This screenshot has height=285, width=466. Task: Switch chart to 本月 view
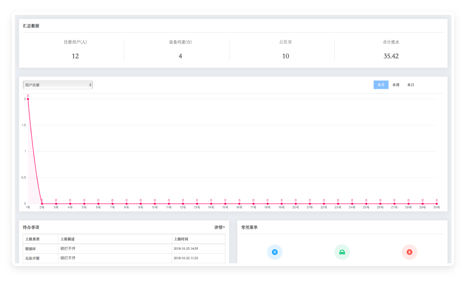tap(381, 85)
